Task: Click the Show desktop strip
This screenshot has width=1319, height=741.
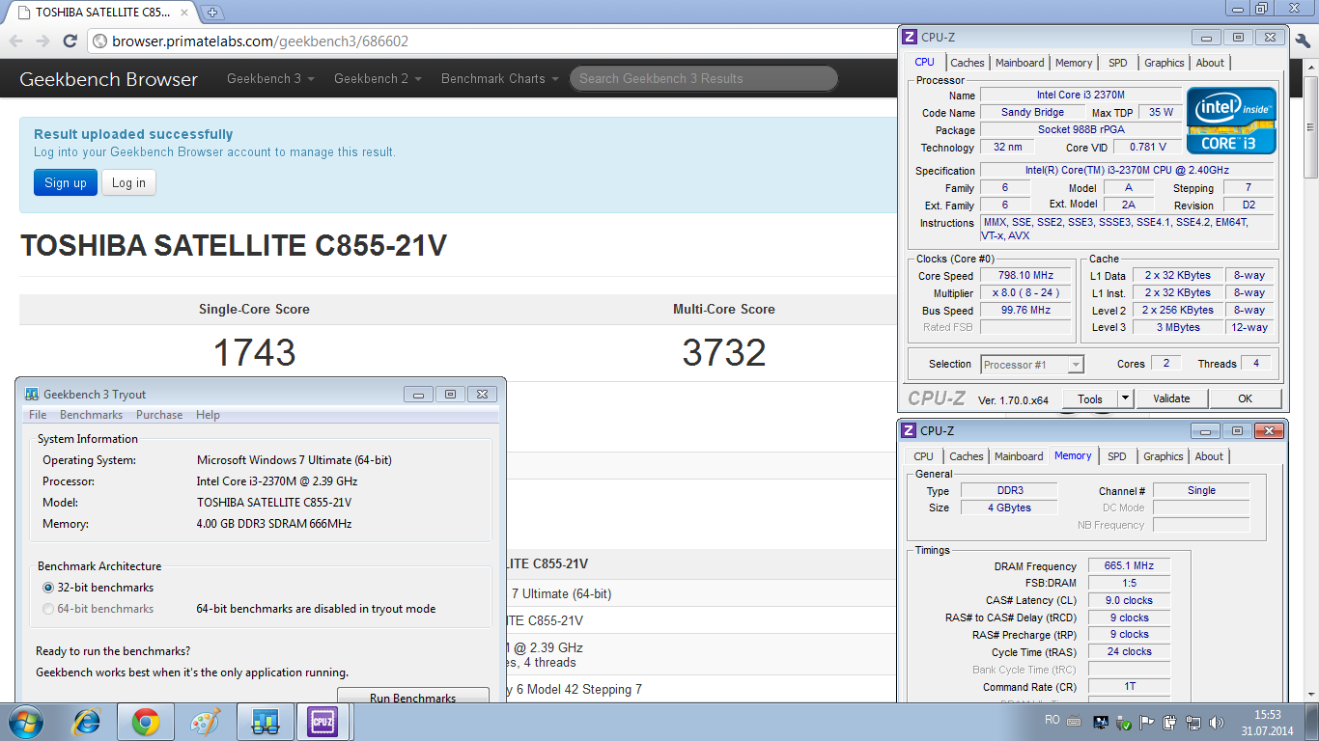Action: pos(1312,722)
